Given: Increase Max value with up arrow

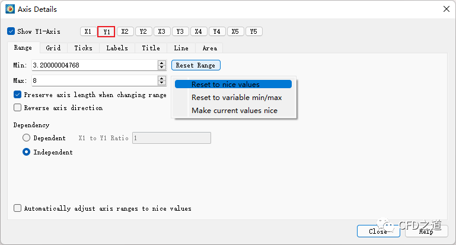Looking at the screenshot, I should pyautogui.click(x=162, y=78).
